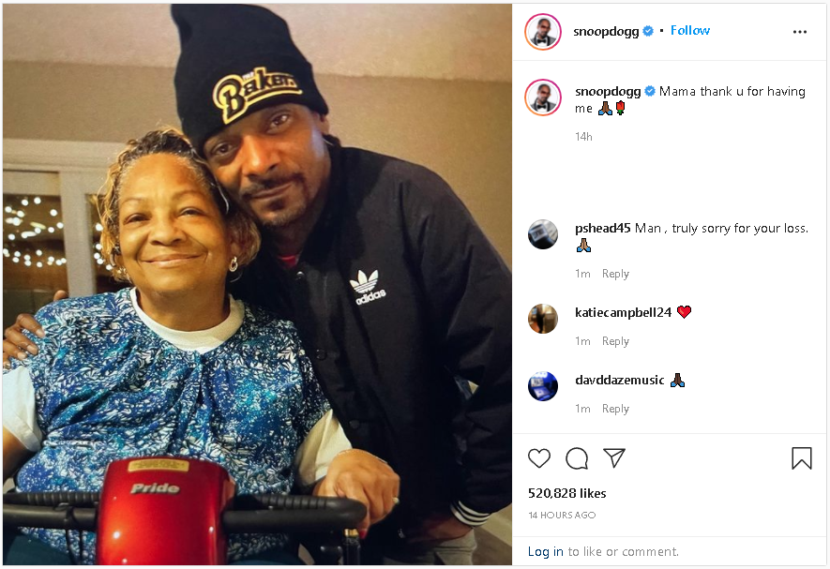Open snoopdogg username in the caption
This screenshot has height=569, width=830.
click(608, 92)
